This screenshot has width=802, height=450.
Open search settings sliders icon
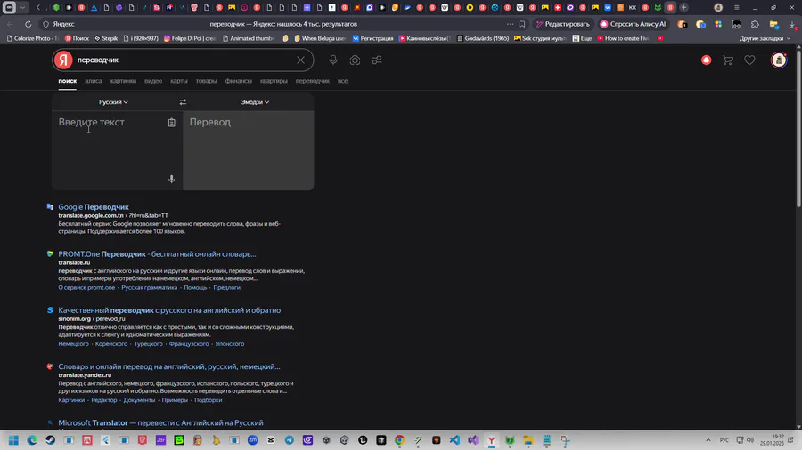(377, 60)
